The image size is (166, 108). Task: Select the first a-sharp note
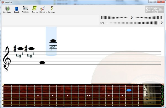pyautogui.click(x=20, y=49)
